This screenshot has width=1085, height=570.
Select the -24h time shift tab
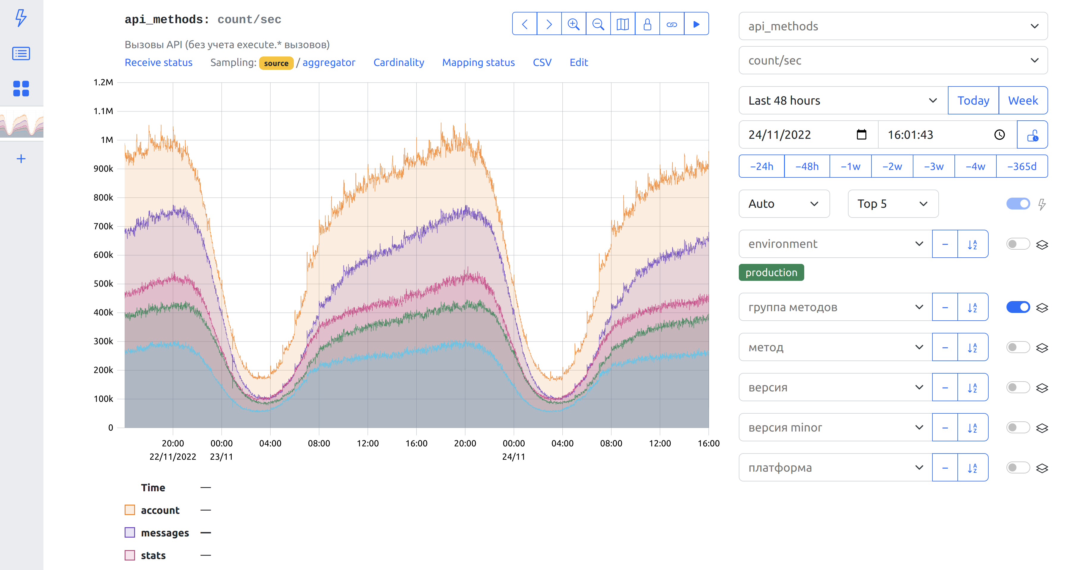(x=761, y=167)
